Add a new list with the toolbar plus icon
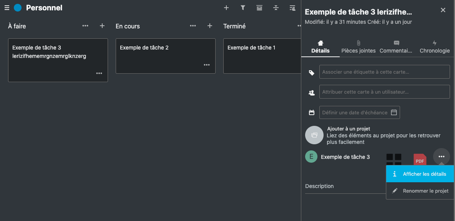 (x=226, y=8)
